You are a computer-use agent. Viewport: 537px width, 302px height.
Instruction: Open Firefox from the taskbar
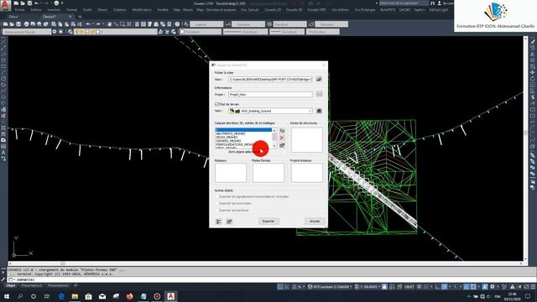[x=129, y=296]
